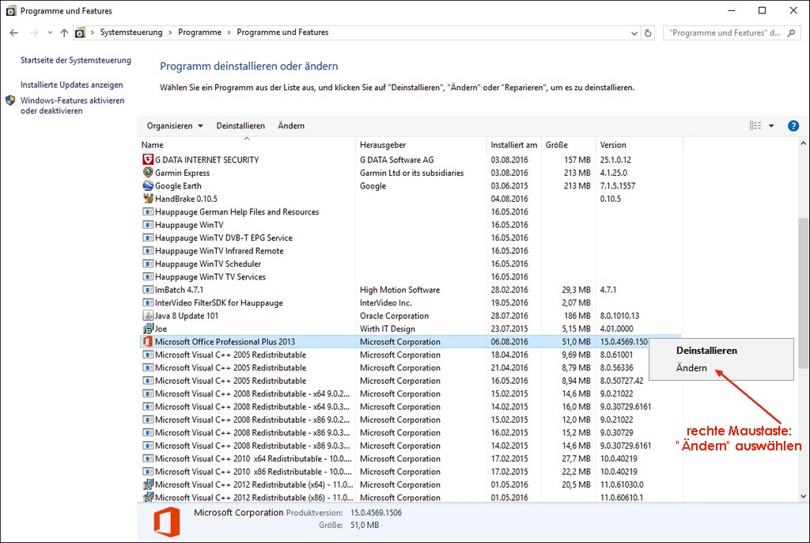This screenshot has width=810, height=543.
Task: Click the Control Panel icon in the address bar
Action: click(x=80, y=32)
